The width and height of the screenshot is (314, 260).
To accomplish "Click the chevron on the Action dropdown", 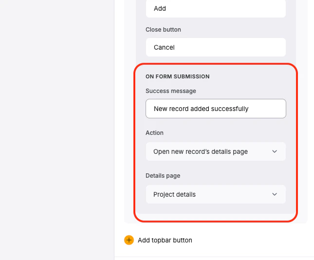I will point(275,151).
